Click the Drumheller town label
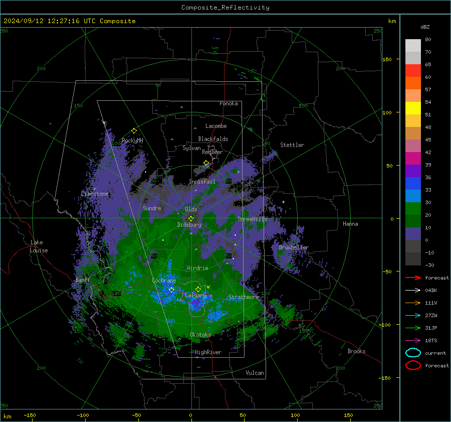Image resolution: width=451 pixels, height=422 pixels. click(x=294, y=247)
